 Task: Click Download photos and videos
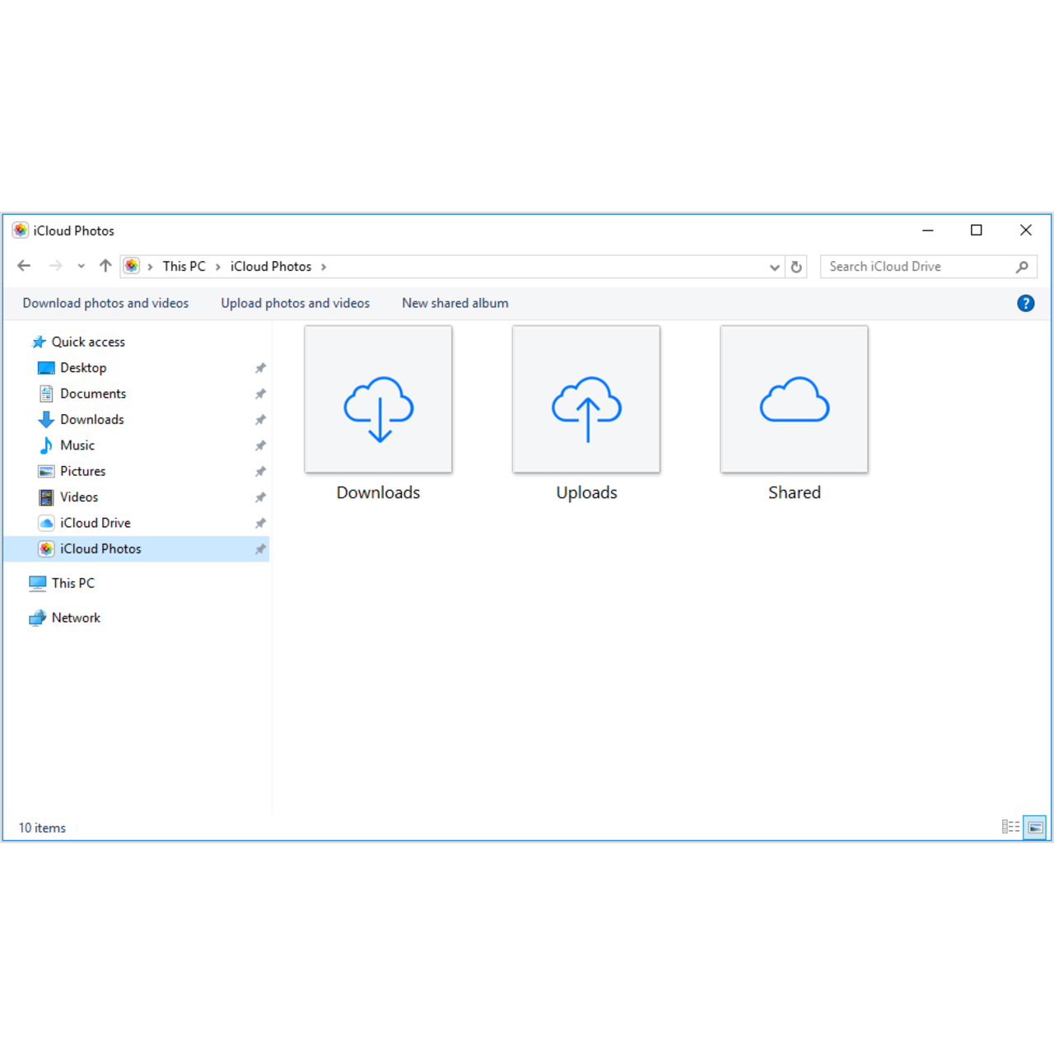(105, 303)
